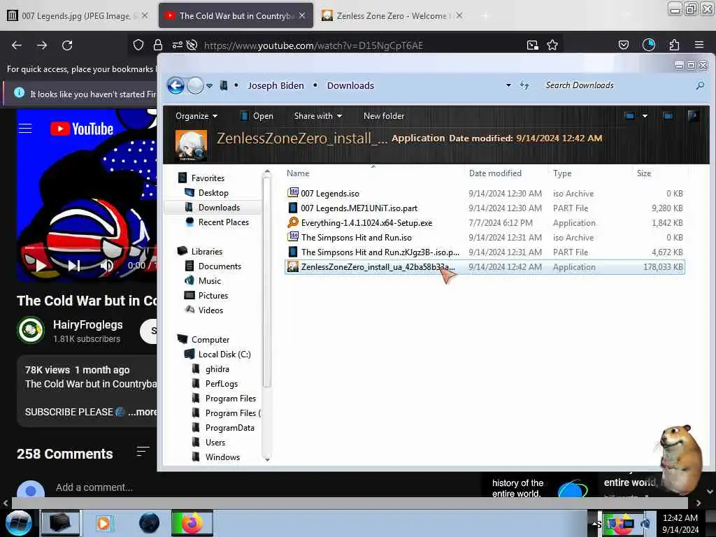716x537 pixels.
Task: Open the Firefox extensions puzzle icon
Action: pos(674,45)
